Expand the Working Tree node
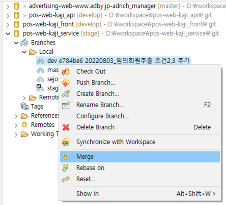This screenshot has height=205, width=226. 16,135
